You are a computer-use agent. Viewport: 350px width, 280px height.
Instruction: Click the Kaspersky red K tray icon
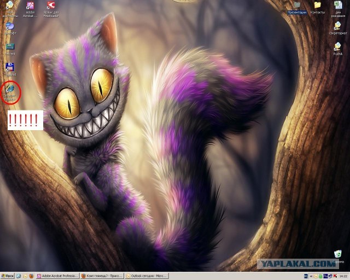335,276
